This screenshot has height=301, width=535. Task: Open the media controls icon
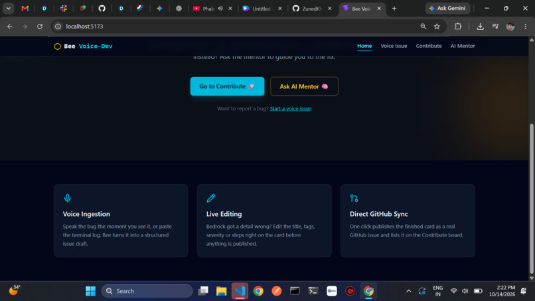(x=495, y=27)
